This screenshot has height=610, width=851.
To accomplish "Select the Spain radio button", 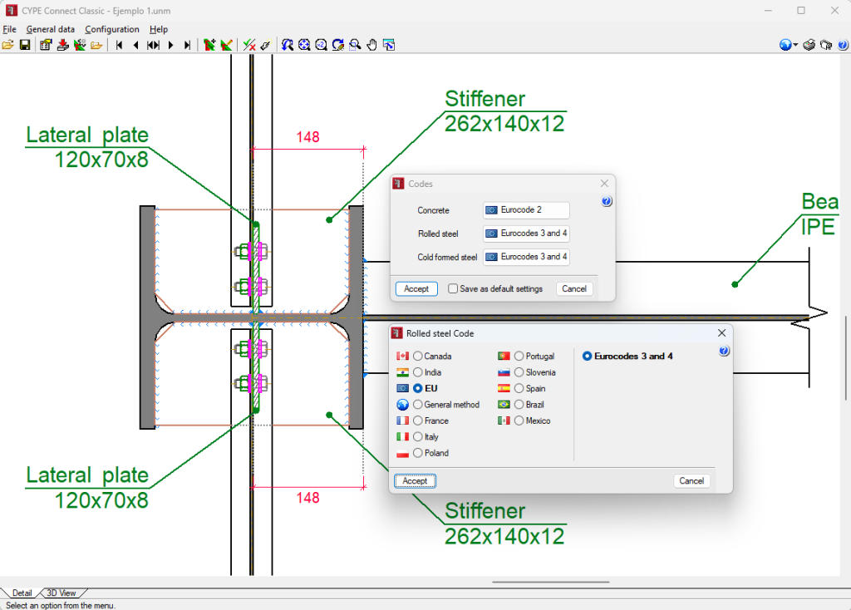I will (519, 389).
